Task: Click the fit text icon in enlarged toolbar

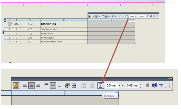Action: click(x=74, y=86)
